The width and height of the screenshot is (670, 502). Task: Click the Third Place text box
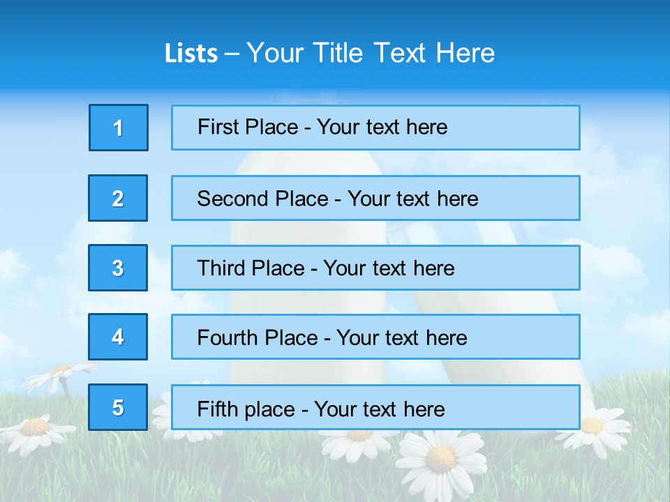[375, 268]
